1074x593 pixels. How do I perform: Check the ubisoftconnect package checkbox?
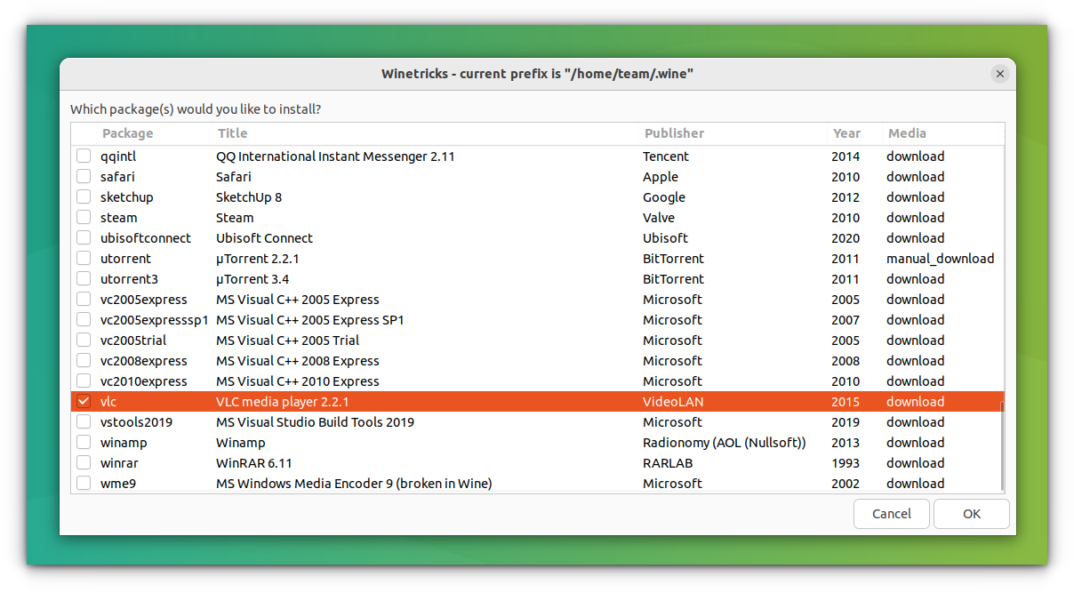click(84, 238)
